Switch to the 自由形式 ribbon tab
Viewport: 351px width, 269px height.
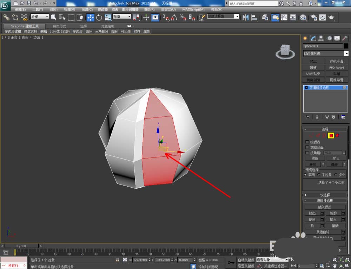[59, 26]
